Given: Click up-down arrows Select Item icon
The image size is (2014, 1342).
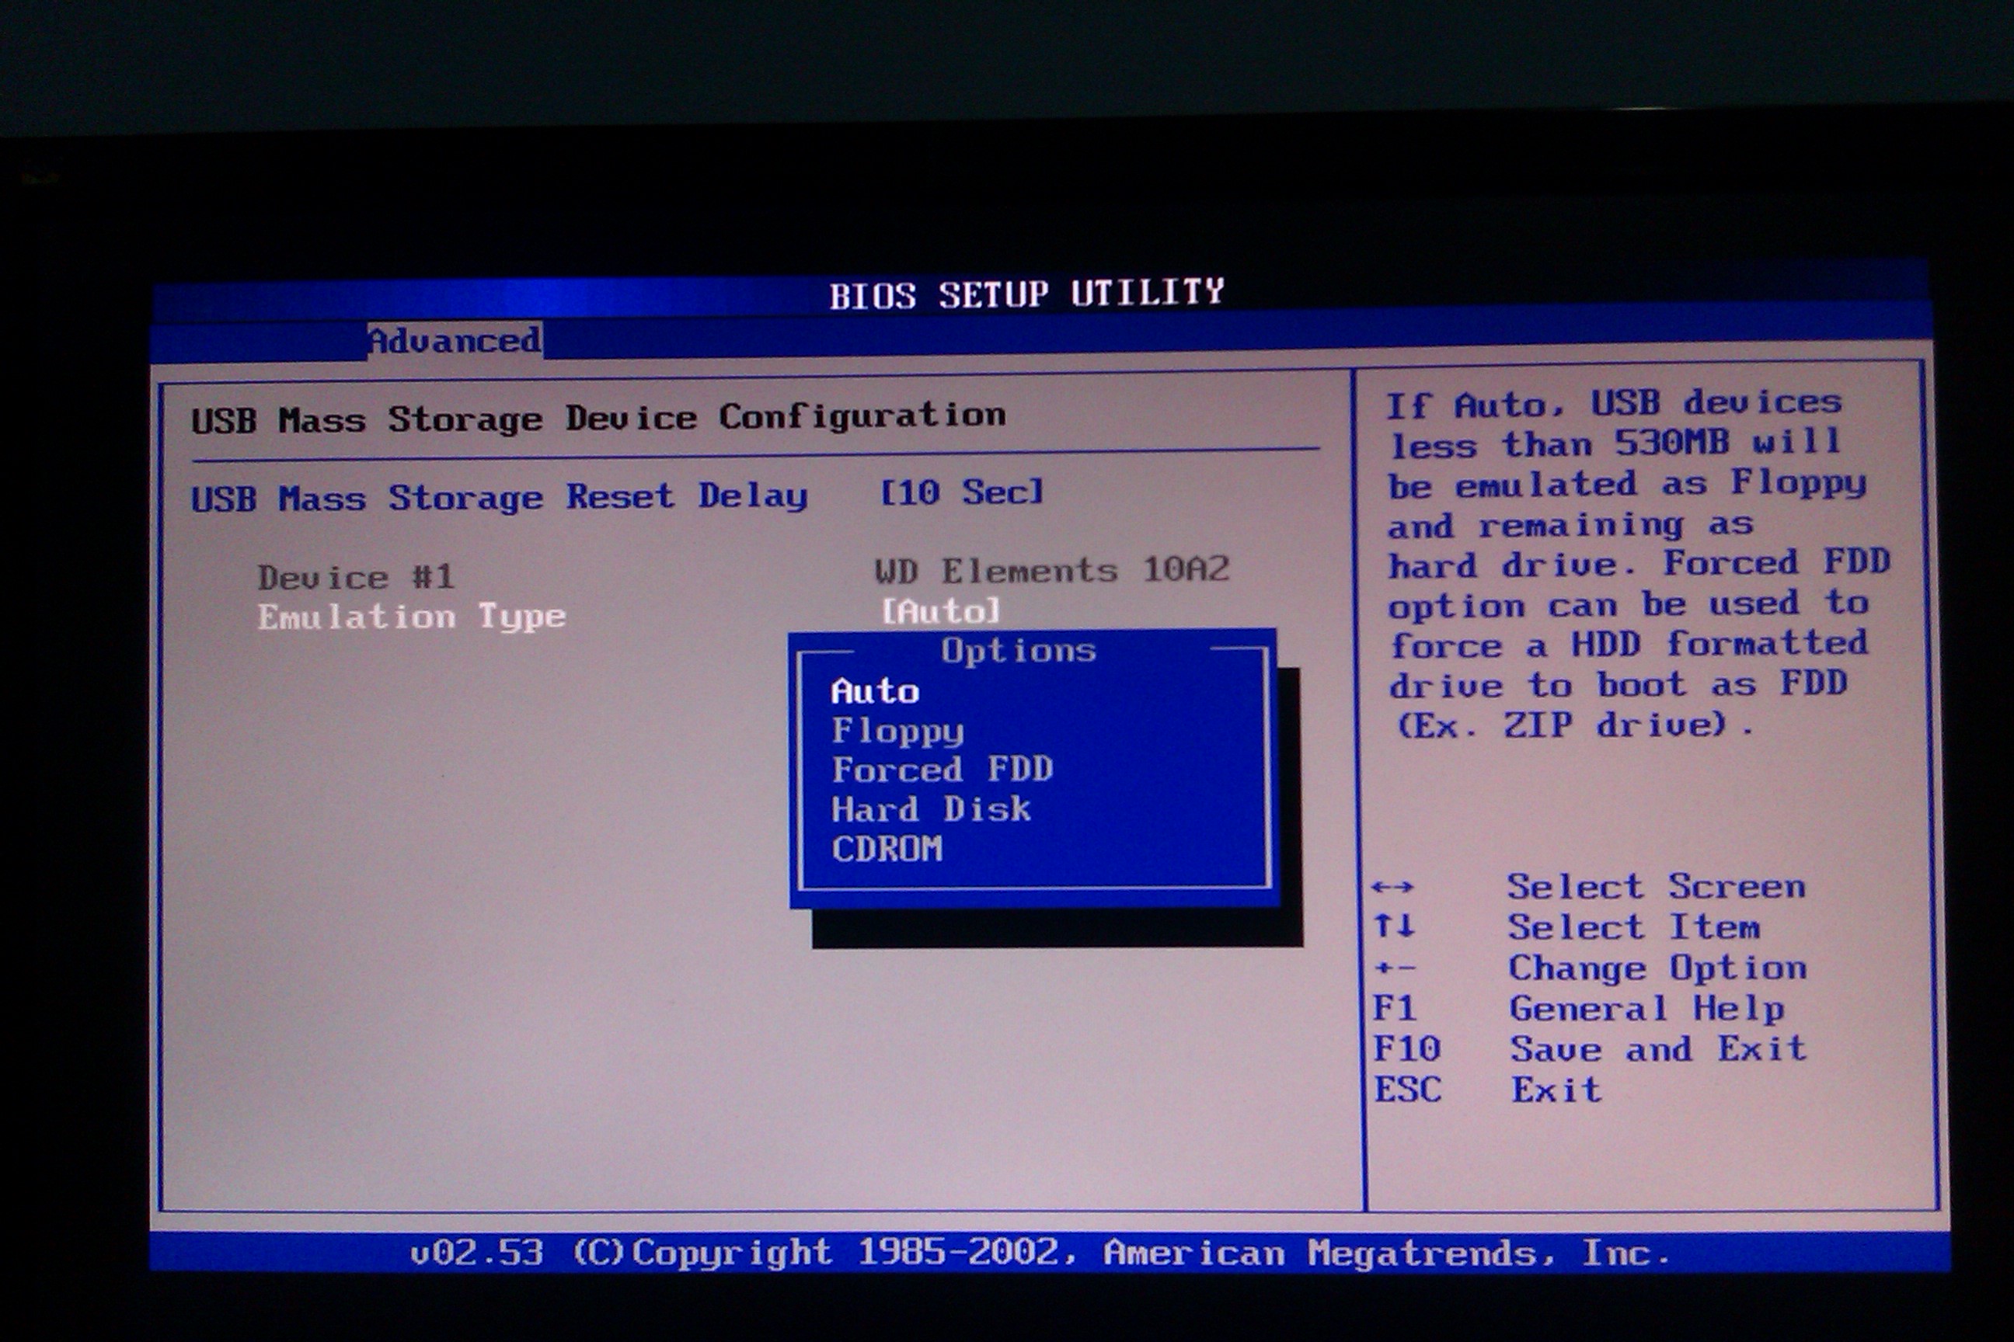Looking at the screenshot, I should (1394, 926).
